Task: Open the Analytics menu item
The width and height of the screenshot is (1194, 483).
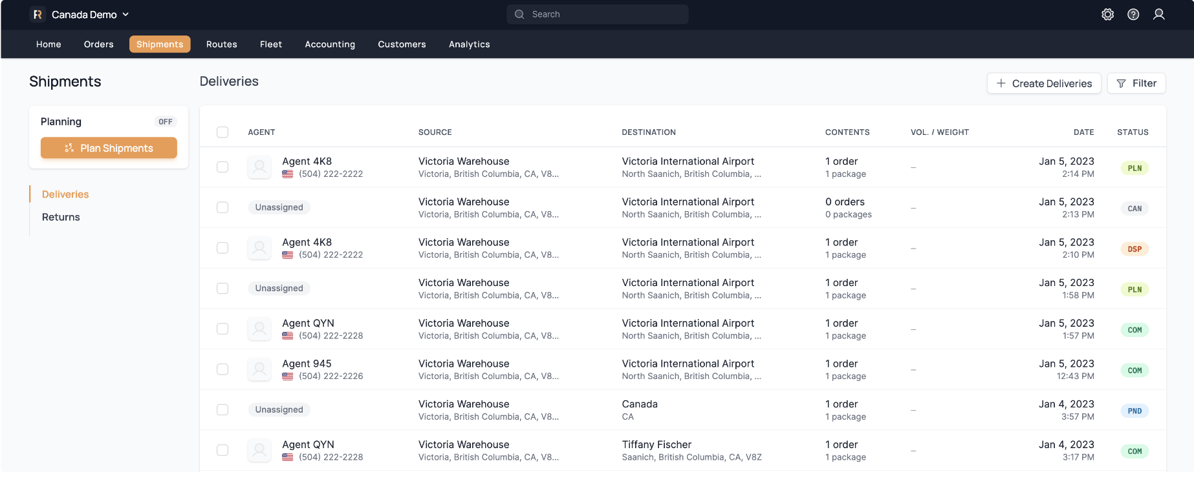Action: [x=469, y=44]
